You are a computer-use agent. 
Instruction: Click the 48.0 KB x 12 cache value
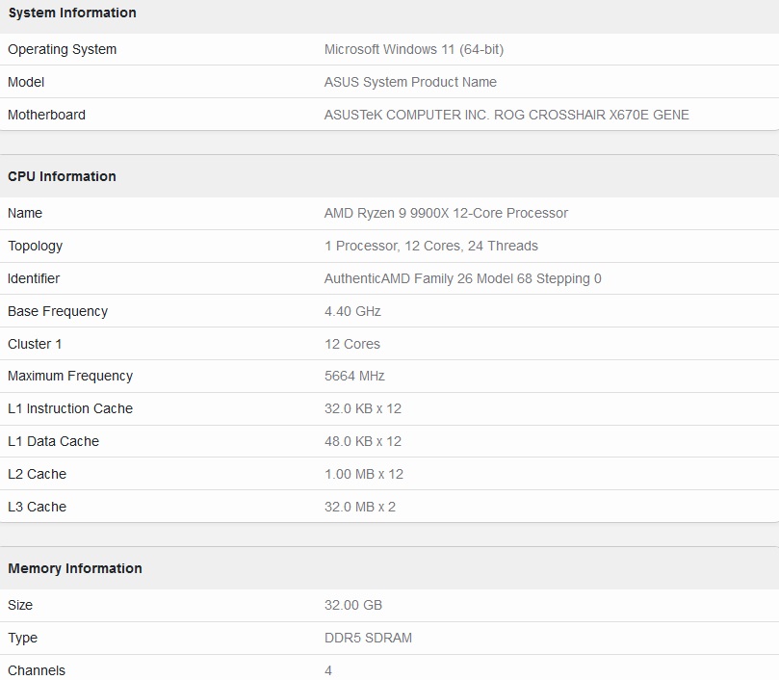363,441
